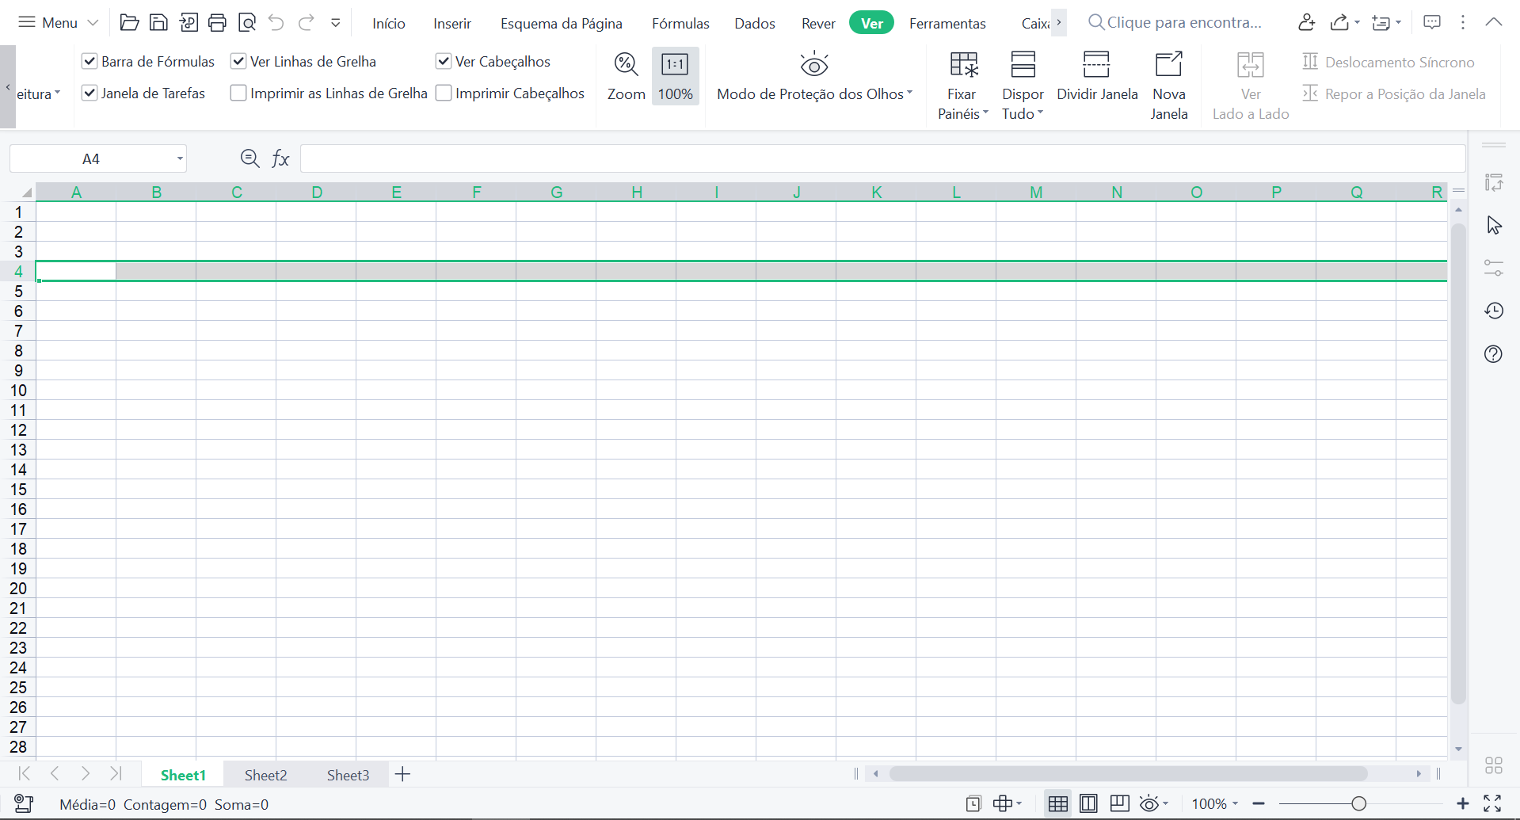Switch to the Sheet2 tab

point(265,775)
